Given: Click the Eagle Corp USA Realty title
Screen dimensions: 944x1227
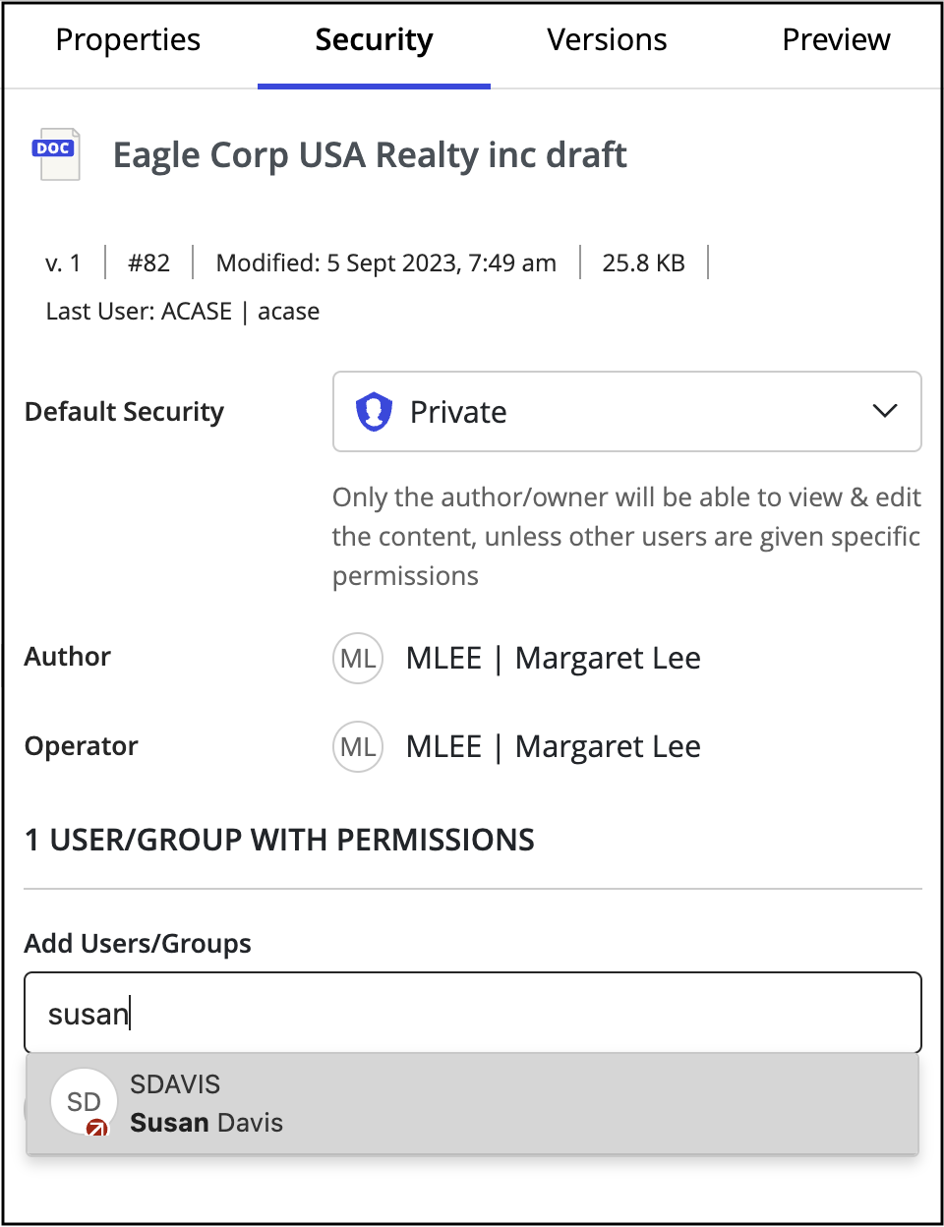Looking at the screenshot, I should click(370, 155).
